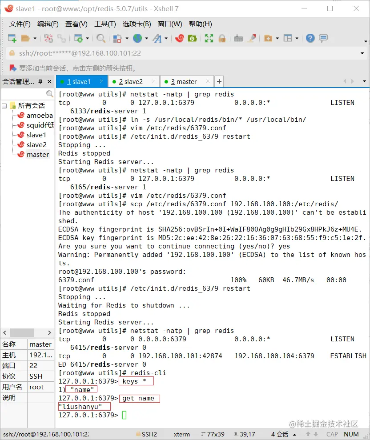Pin the session manager panel
This screenshot has height=440, width=370.
[x=40, y=82]
